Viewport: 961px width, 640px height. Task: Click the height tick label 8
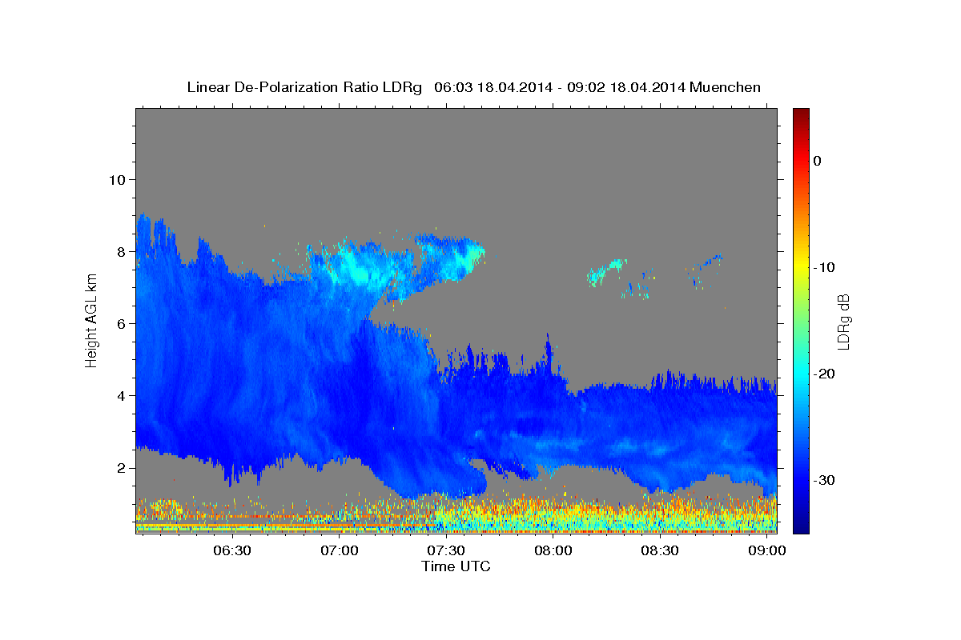click(x=123, y=251)
